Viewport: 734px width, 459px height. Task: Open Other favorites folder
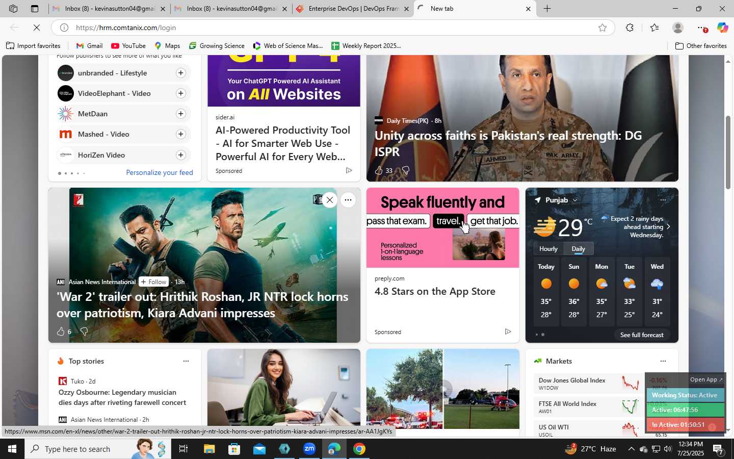(701, 46)
